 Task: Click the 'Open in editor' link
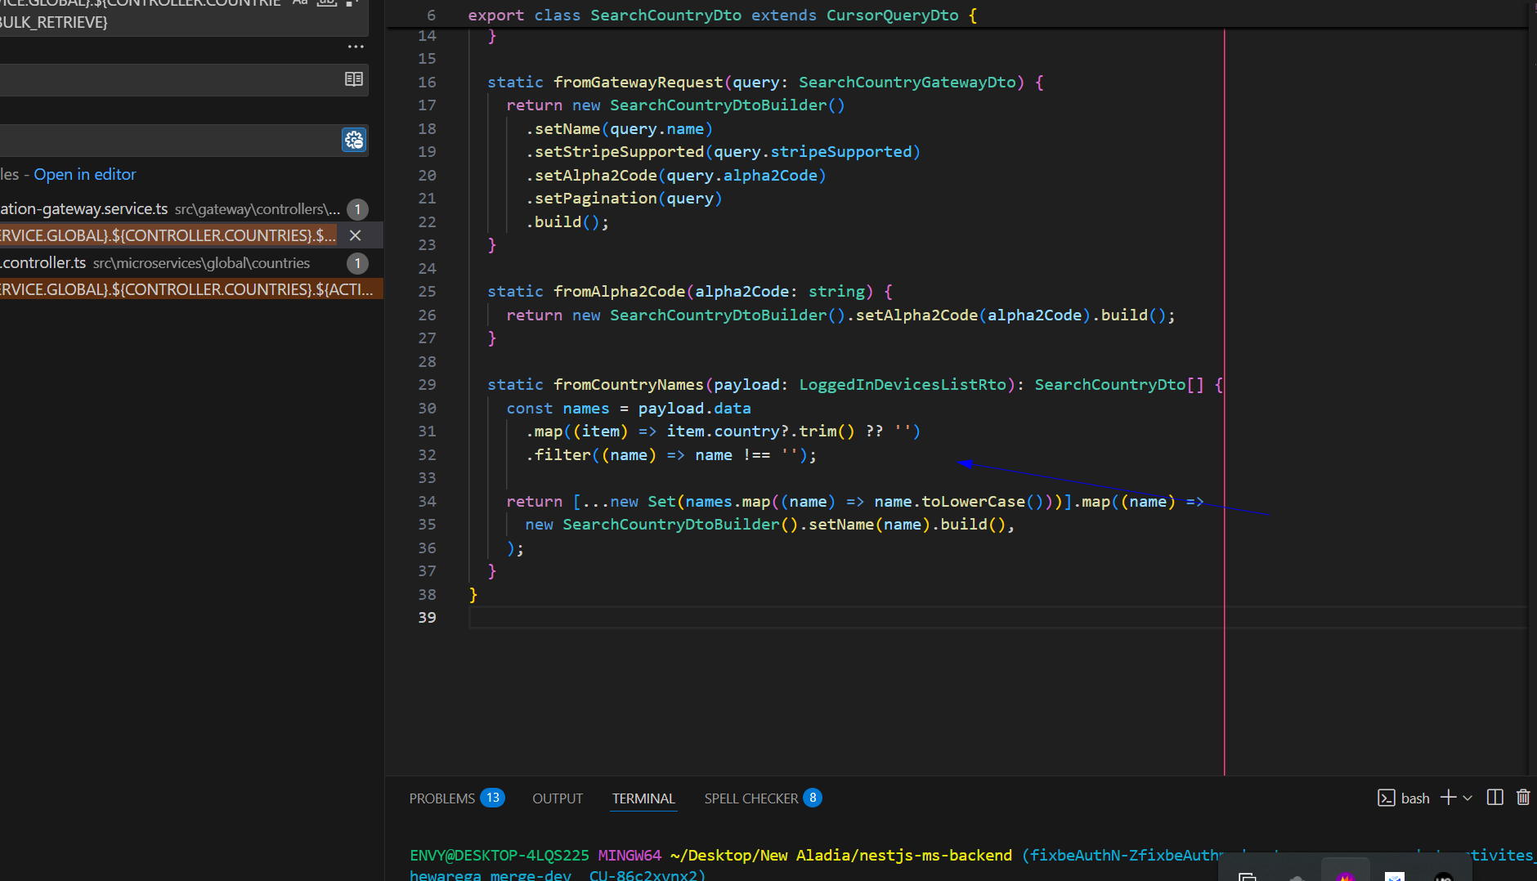click(x=85, y=174)
